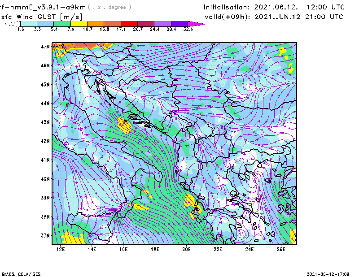Image resolution: width=359 pixels, height=277 pixels.
Task: Click the 20E longitude label
Action: 186,249
